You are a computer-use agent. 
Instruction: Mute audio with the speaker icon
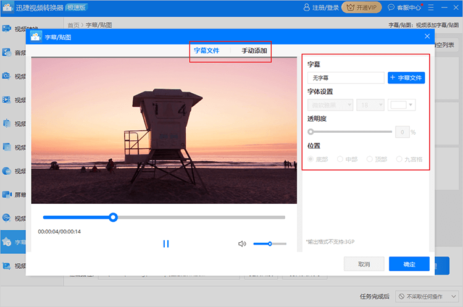coord(242,243)
